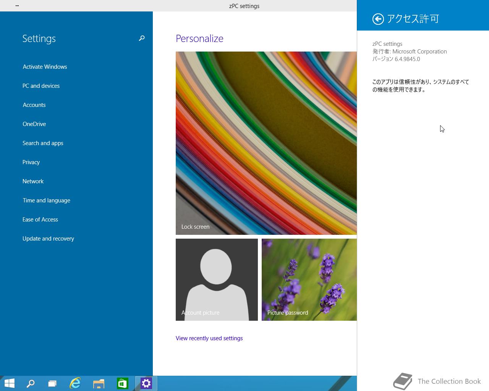Open Time and language
This screenshot has height=391, width=489.
pyautogui.click(x=46, y=200)
